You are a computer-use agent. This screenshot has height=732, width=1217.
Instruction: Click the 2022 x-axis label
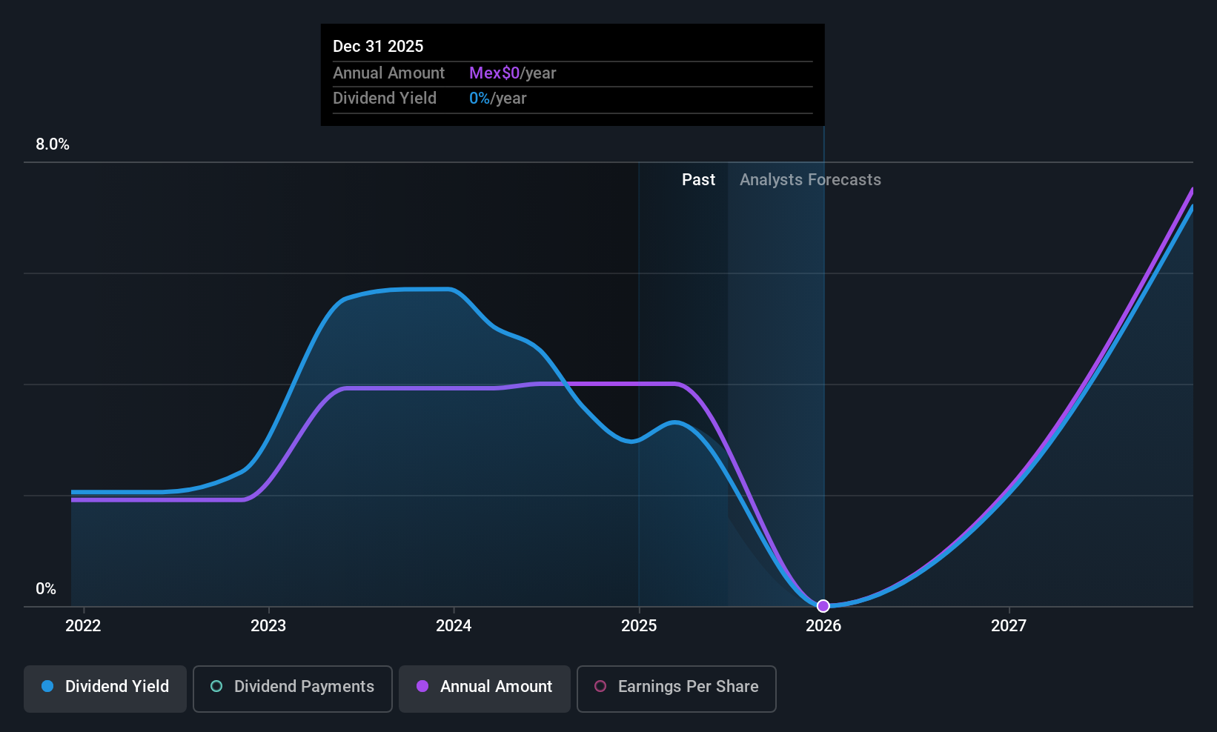point(83,625)
